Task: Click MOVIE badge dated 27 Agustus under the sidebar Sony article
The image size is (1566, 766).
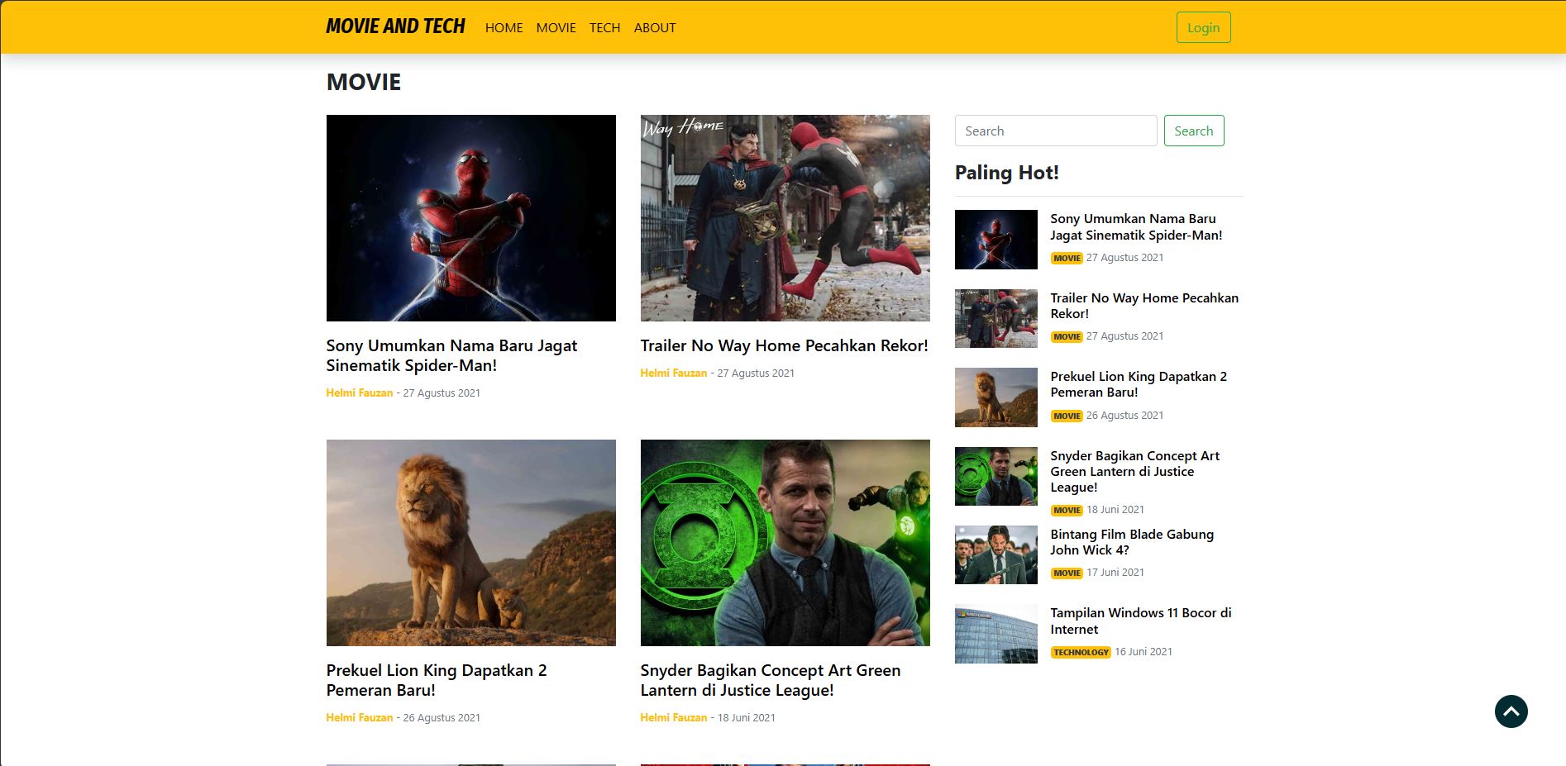Action: (x=1067, y=258)
